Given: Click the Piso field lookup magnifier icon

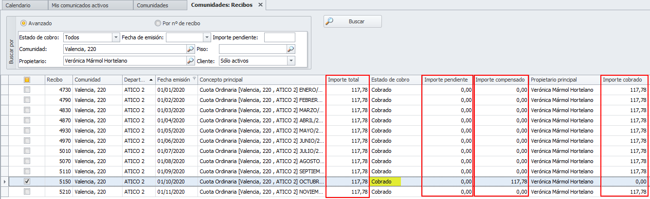Looking at the screenshot, I should pyautogui.click(x=290, y=49).
